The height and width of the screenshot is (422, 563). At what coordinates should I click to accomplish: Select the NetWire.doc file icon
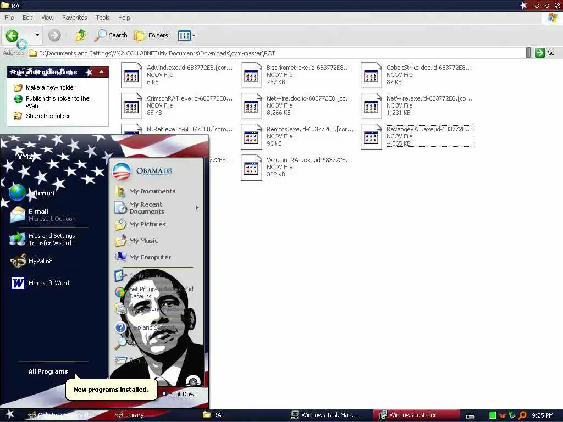[251, 106]
